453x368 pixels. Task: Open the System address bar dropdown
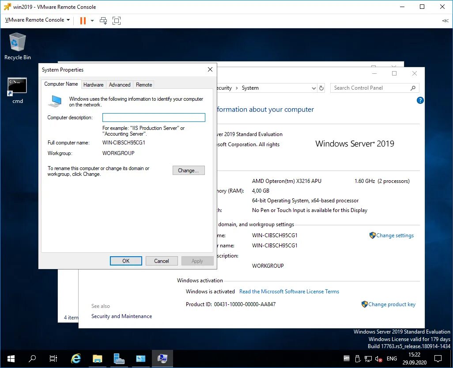[313, 88]
